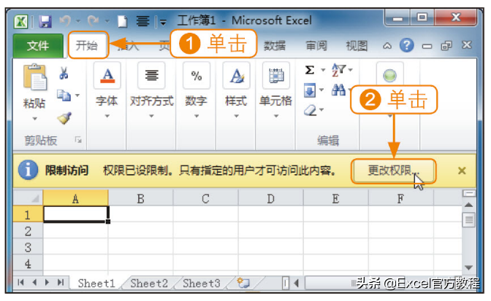
Task: Cut selection with the scissors icon
Action: [64, 74]
